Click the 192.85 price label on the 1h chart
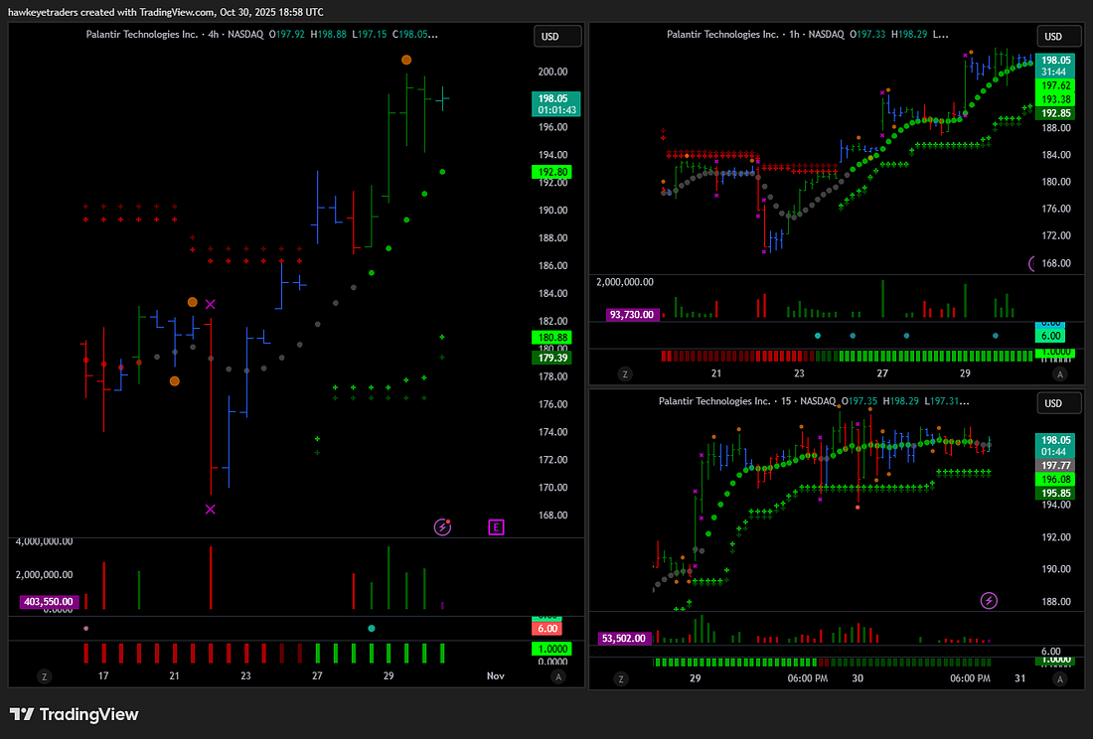 tap(1055, 113)
